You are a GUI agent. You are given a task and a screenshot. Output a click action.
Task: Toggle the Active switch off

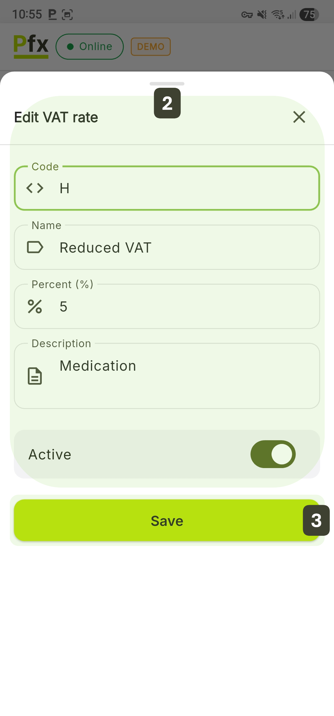(x=273, y=454)
